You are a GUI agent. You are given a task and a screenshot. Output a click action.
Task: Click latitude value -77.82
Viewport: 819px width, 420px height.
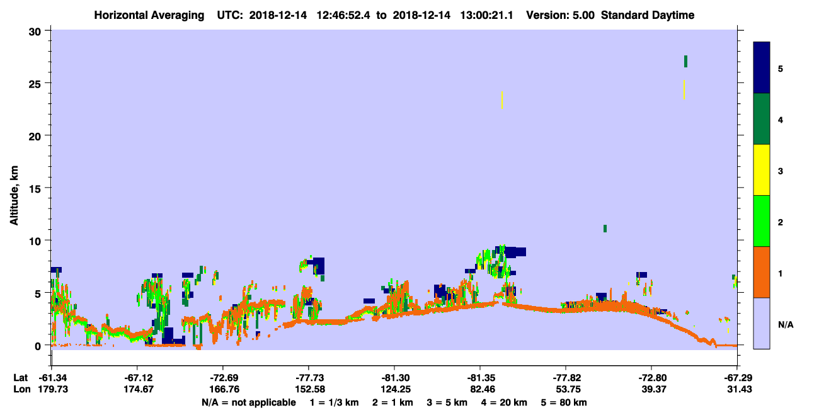566,378
